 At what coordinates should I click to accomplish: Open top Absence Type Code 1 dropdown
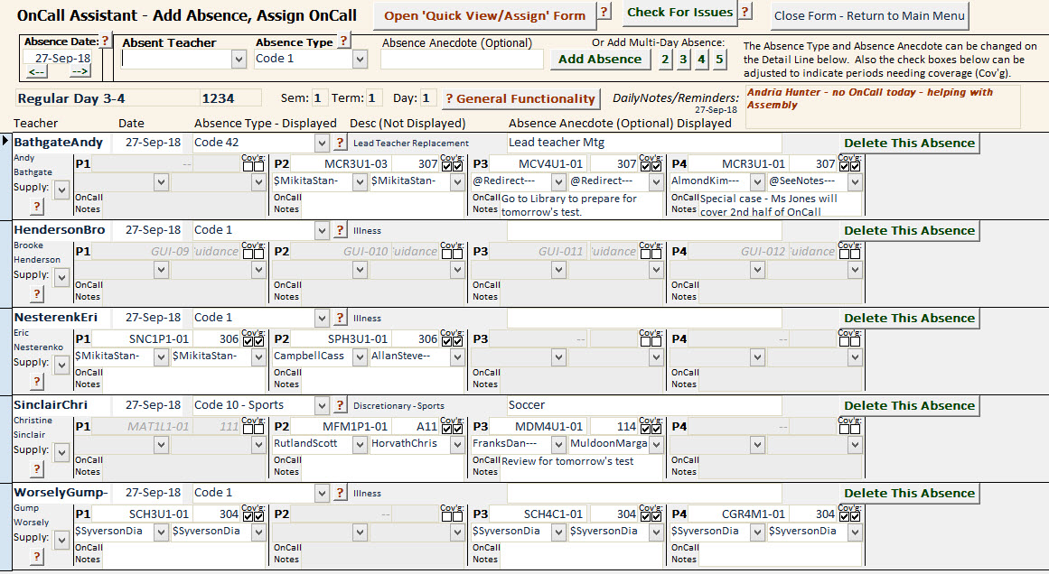(x=360, y=60)
